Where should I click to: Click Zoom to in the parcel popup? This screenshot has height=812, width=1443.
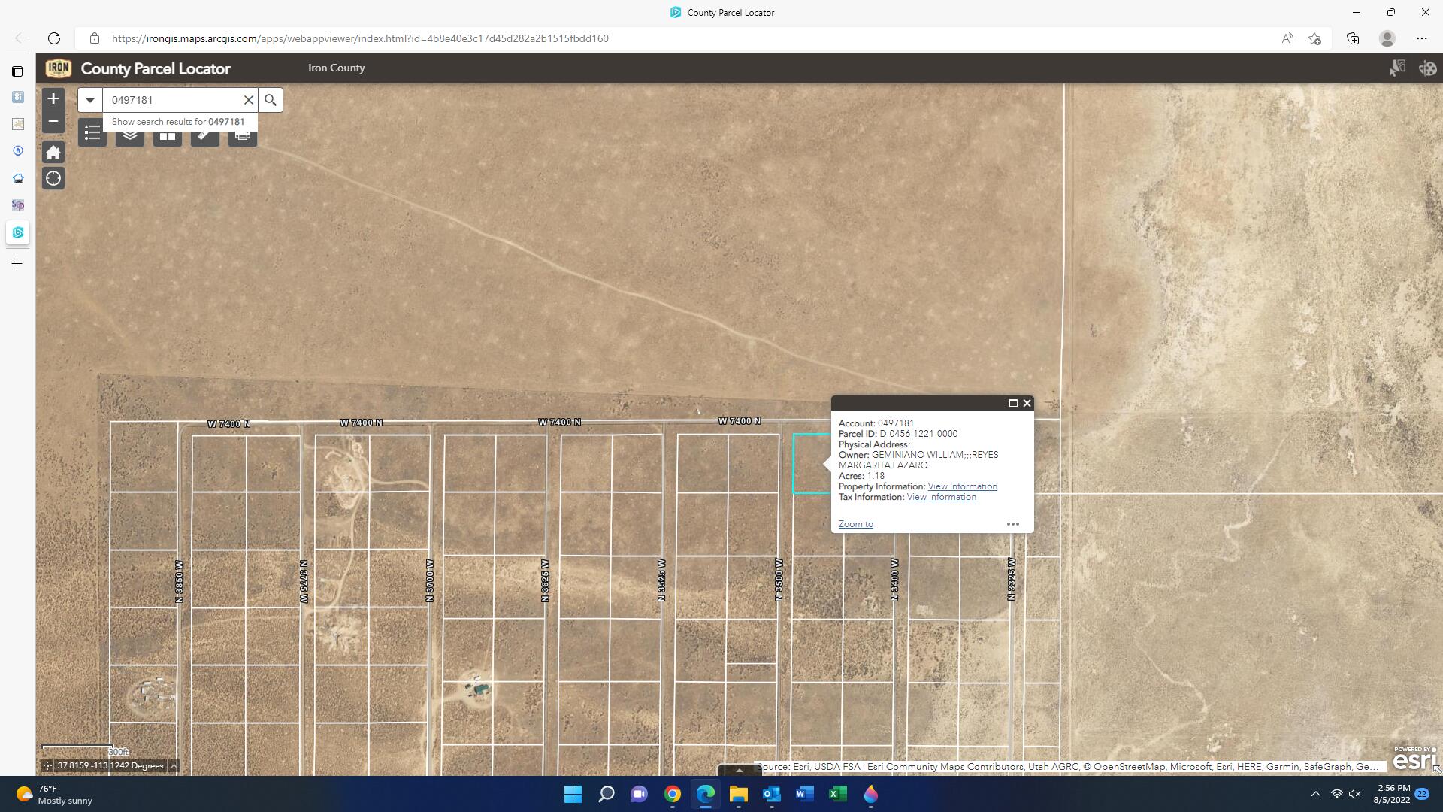click(x=855, y=523)
